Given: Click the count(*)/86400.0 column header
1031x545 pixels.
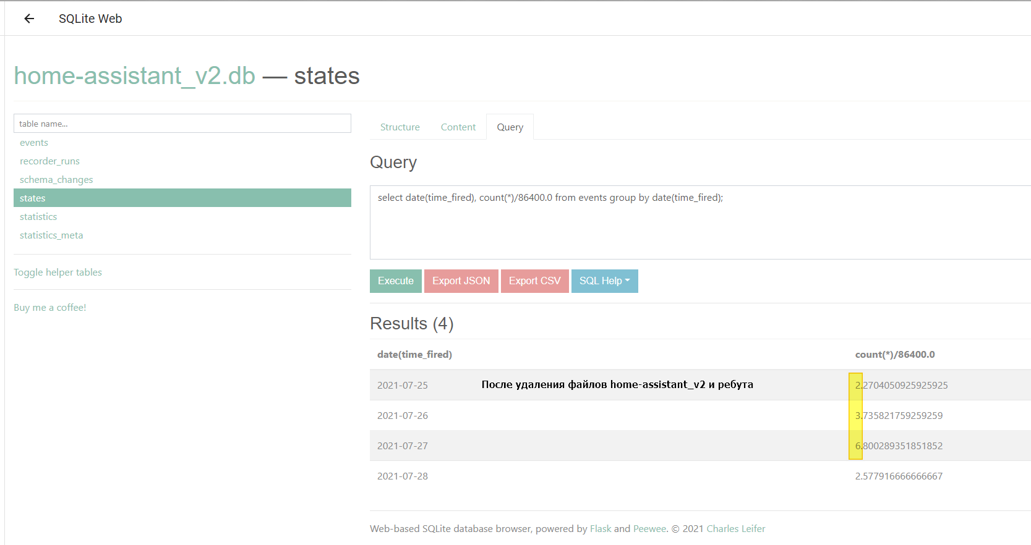Looking at the screenshot, I should [895, 355].
